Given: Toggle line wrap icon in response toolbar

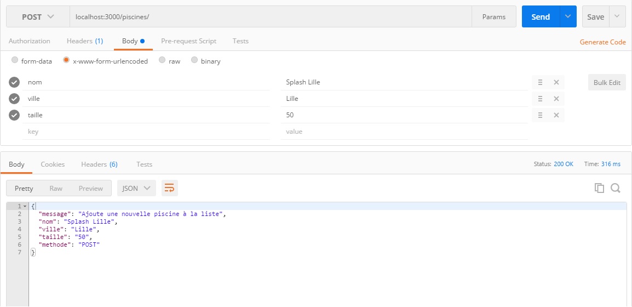Looking at the screenshot, I should [x=170, y=189].
